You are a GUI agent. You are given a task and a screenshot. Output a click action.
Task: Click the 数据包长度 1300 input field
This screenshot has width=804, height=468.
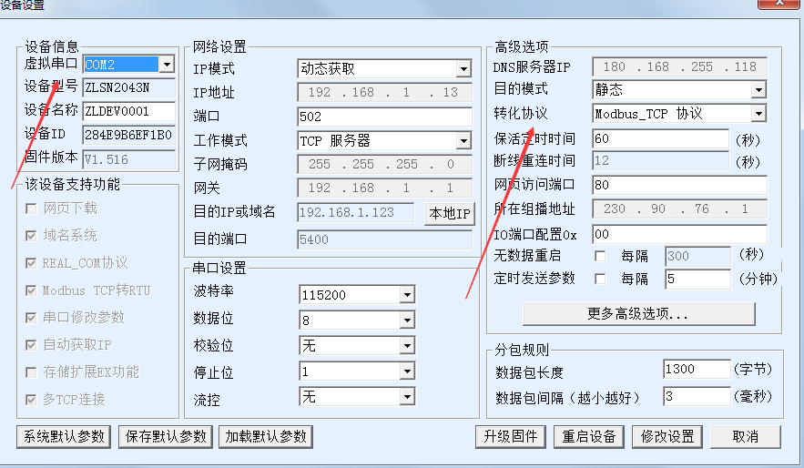tap(696, 370)
